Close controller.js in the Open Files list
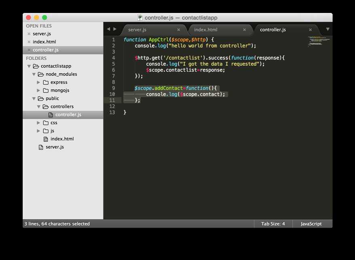The height and width of the screenshot is (260, 355). pyautogui.click(x=29, y=50)
